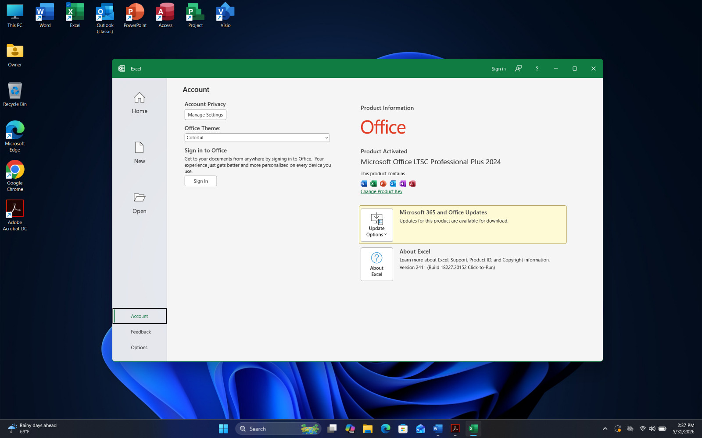Viewport: 702px width, 438px height.
Task: Expand the Office Theme Colorful dropdown
Action: [257, 138]
